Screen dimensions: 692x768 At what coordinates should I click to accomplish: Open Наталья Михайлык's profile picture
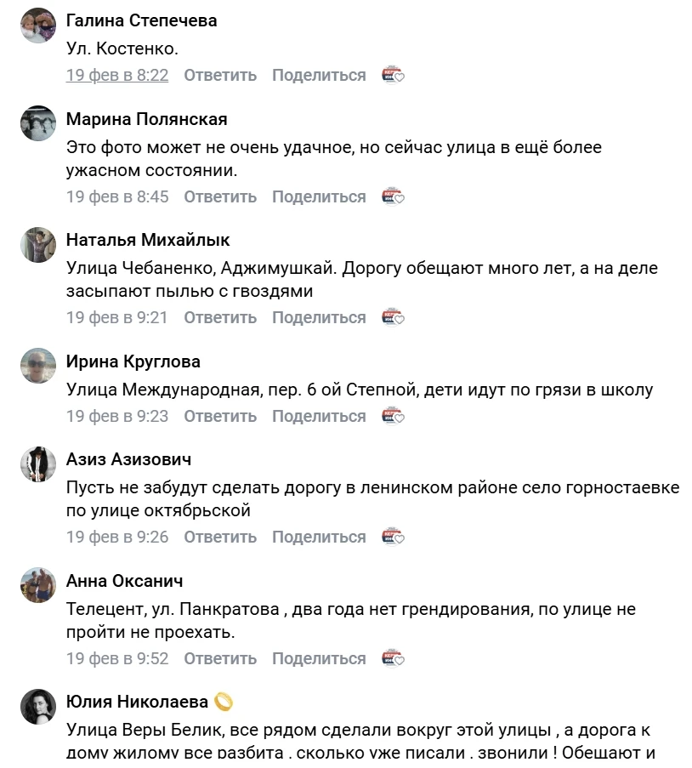click(x=38, y=245)
